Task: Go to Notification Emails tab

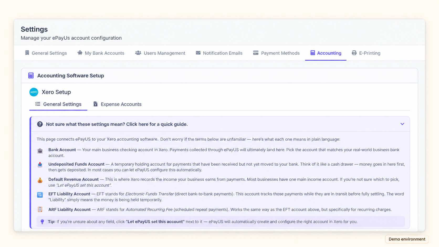Action: pos(219,53)
